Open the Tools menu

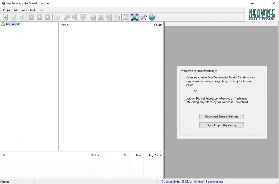tap(33, 10)
